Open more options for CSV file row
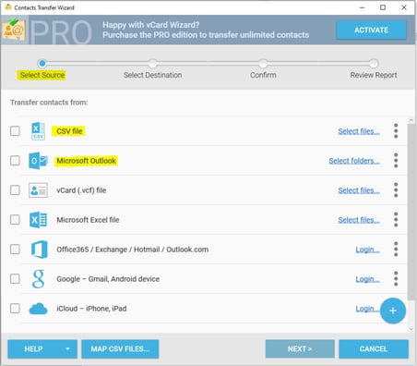Image resolution: width=417 pixels, height=366 pixels. tap(396, 131)
